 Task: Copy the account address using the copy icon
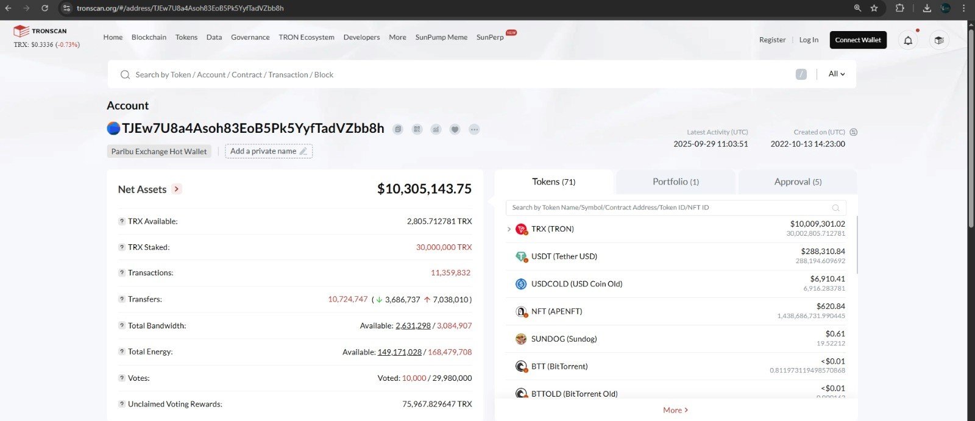398,129
